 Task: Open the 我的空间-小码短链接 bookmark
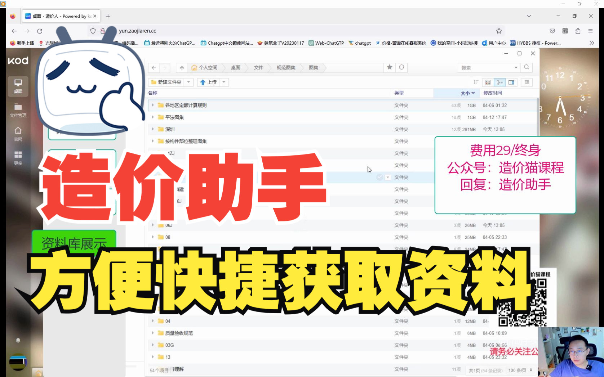pyautogui.click(x=454, y=43)
